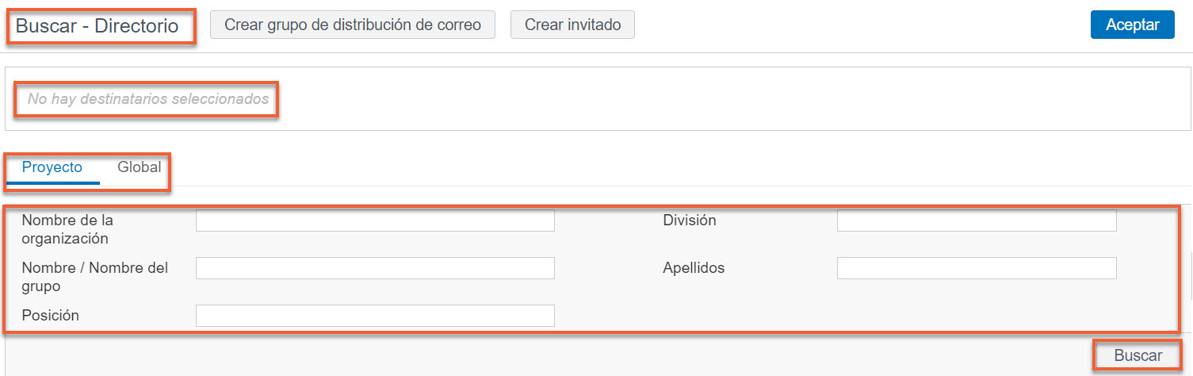Switch to the Proyecto tab
The width and height of the screenshot is (1193, 376).
pyautogui.click(x=52, y=168)
